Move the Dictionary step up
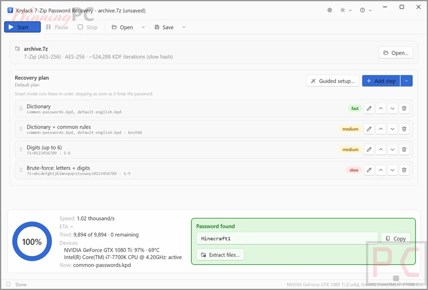Image resolution: width=428 pixels, height=290 pixels. coord(381,108)
